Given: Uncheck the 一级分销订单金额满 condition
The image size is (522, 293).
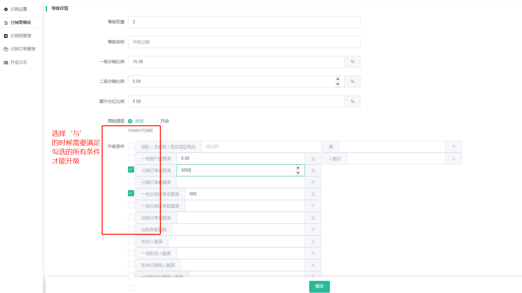Looking at the screenshot, I should click(131, 193).
